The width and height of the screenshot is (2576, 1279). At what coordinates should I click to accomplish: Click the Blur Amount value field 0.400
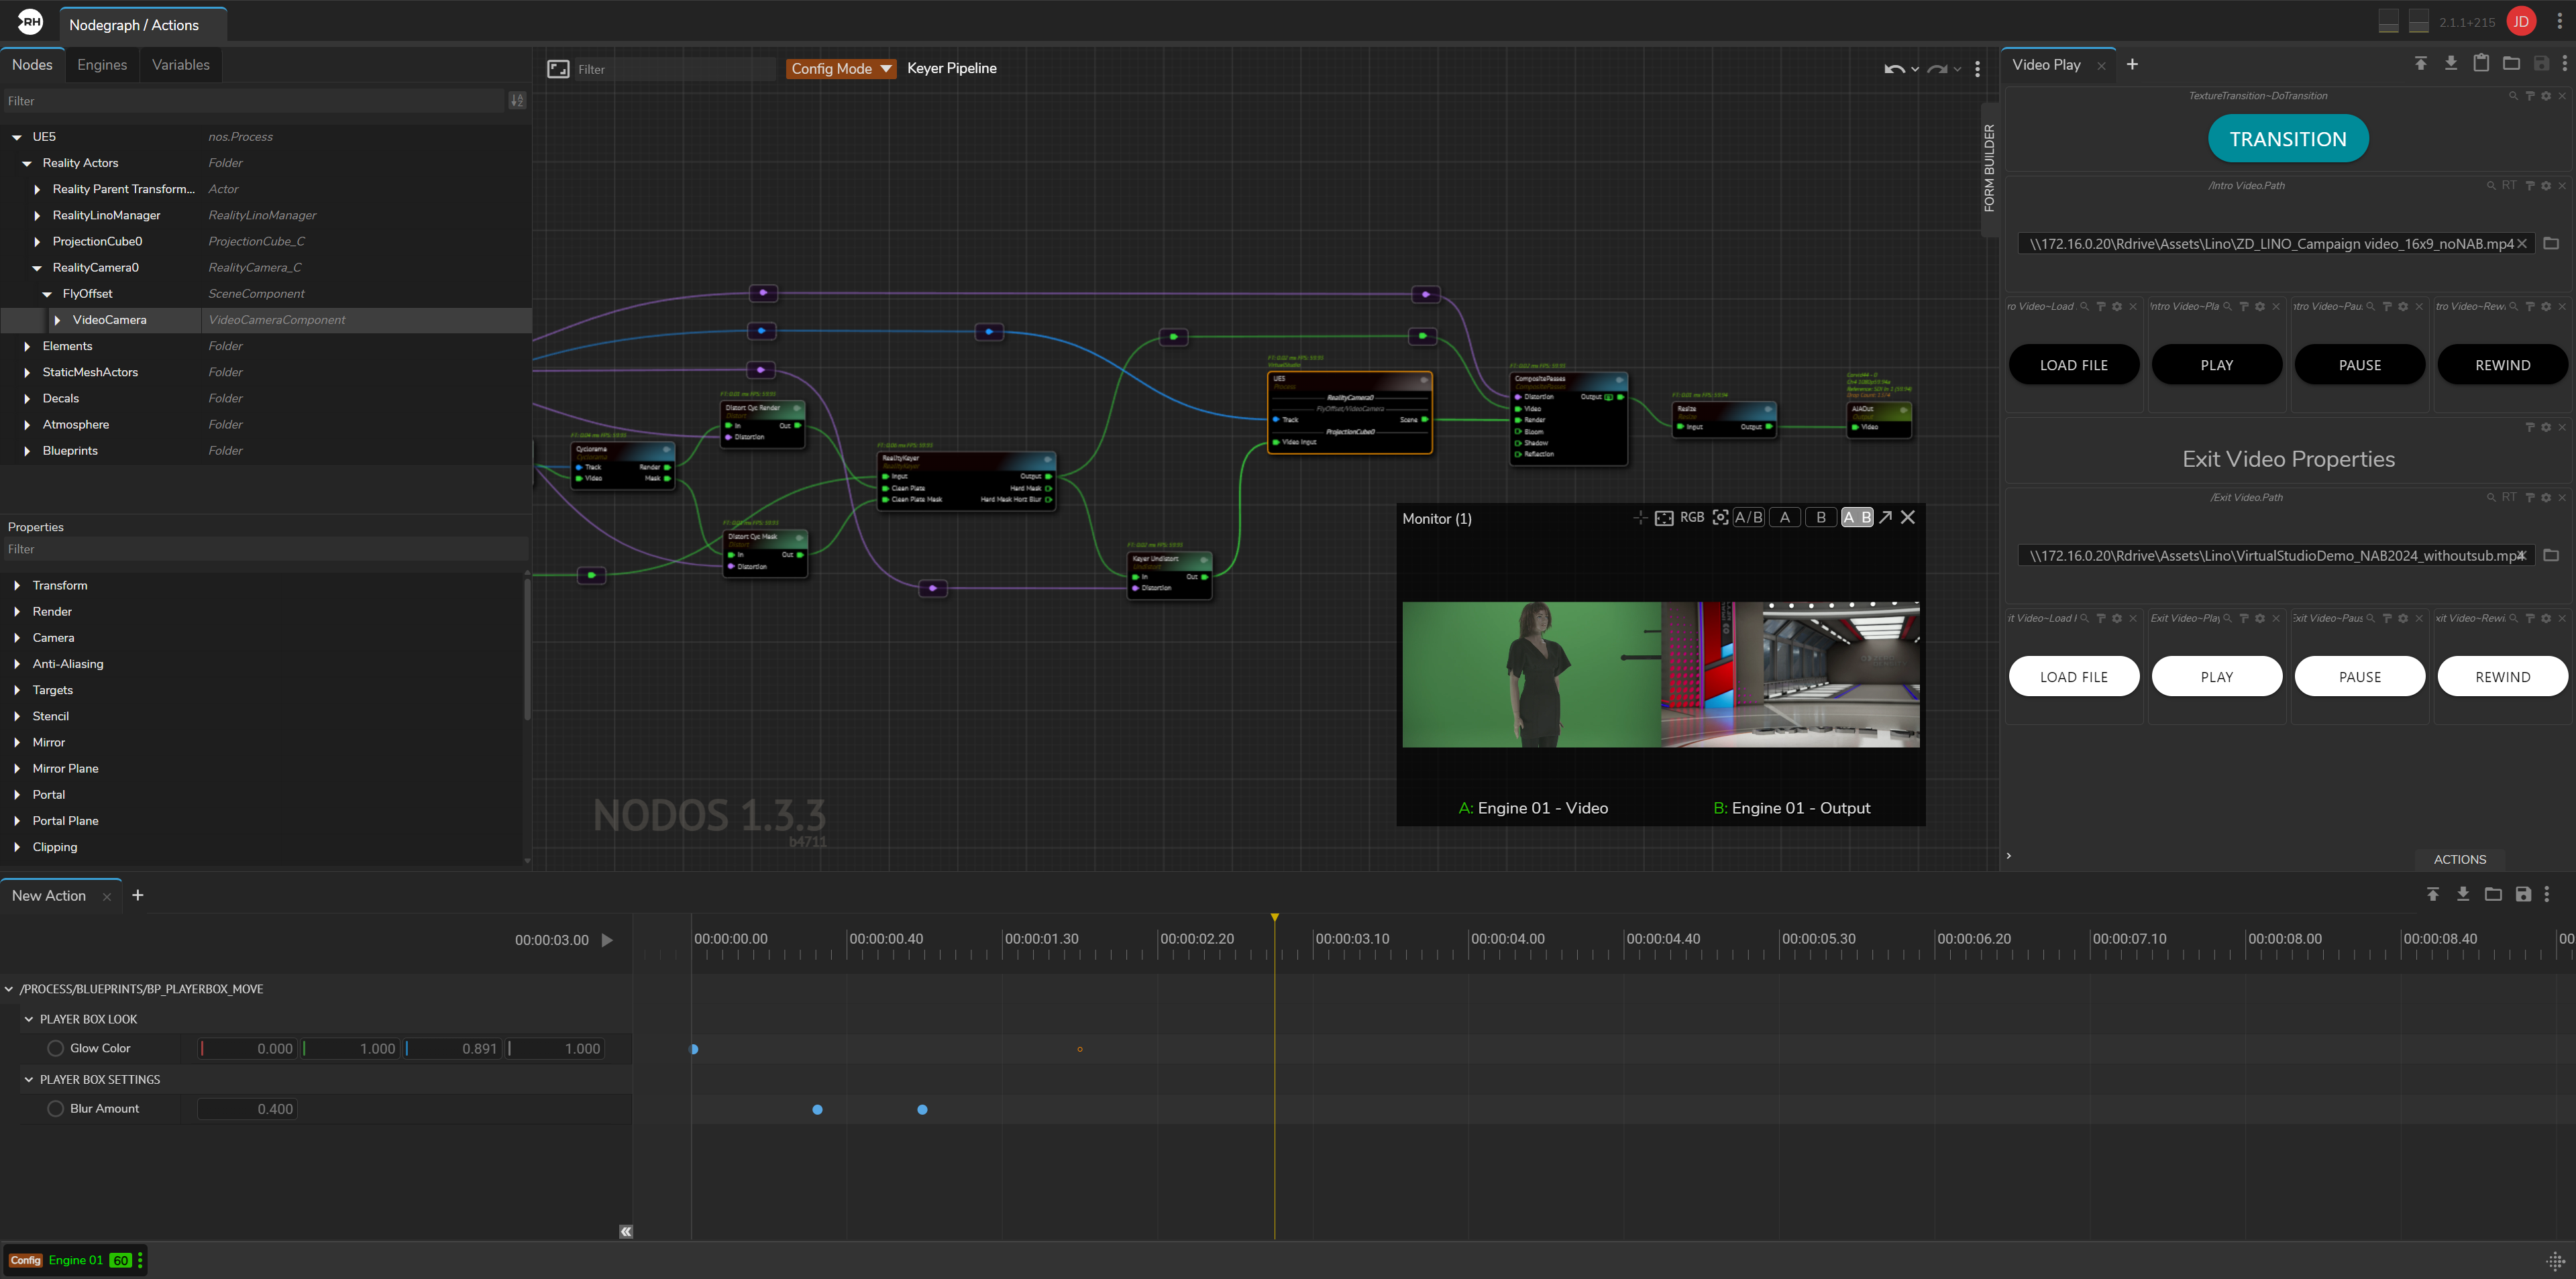pos(246,1108)
